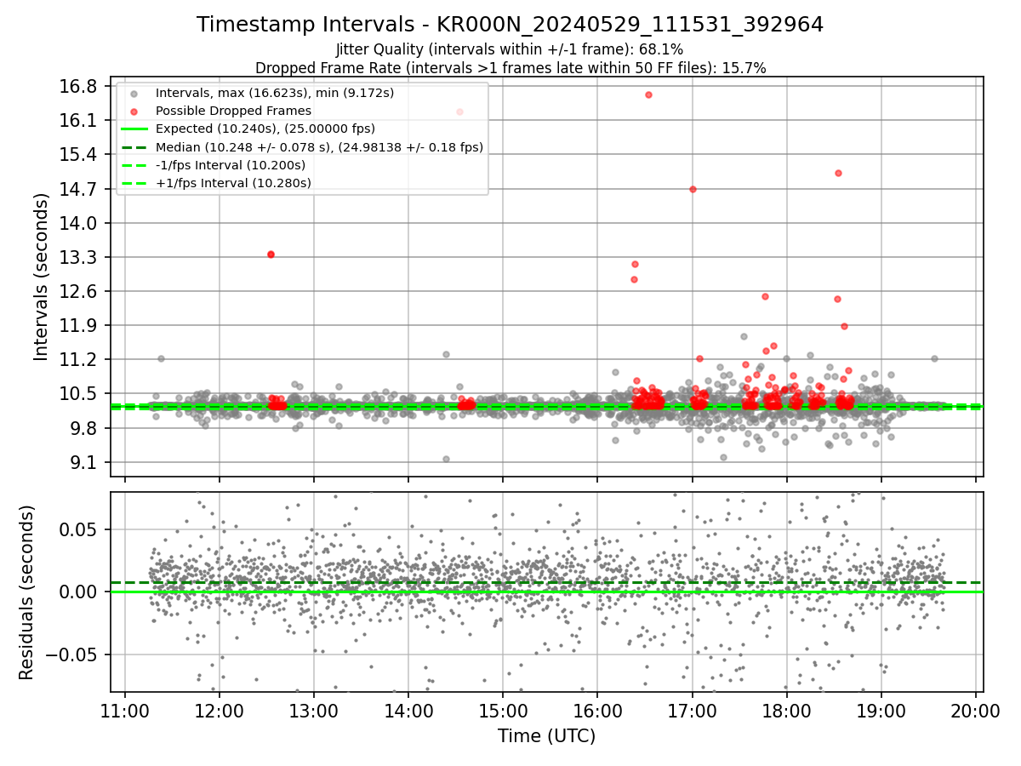Screen dimensions: 1021x766
Task: Click the plot title "Timestamp Intervals - KR000N_20240529_111531_392964"
Action: [510, 25]
